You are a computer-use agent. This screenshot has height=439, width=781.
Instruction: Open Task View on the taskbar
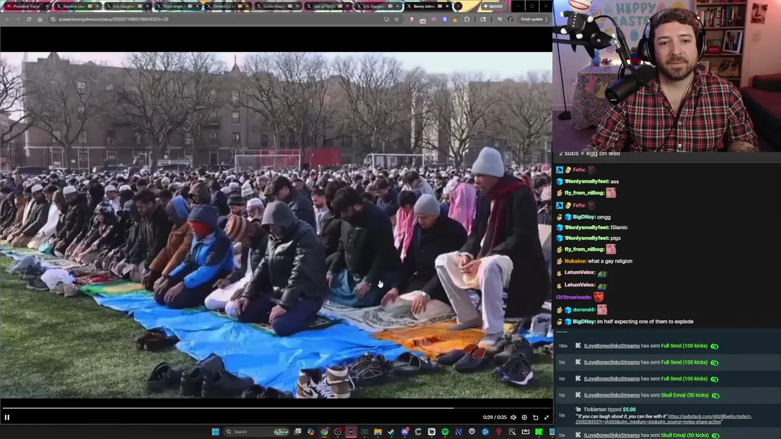click(297, 432)
